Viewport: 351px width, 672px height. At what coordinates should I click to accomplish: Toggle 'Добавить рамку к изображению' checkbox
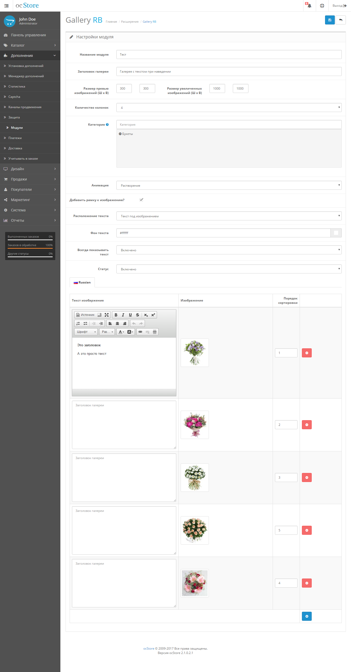pyautogui.click(x=141, y=200)
